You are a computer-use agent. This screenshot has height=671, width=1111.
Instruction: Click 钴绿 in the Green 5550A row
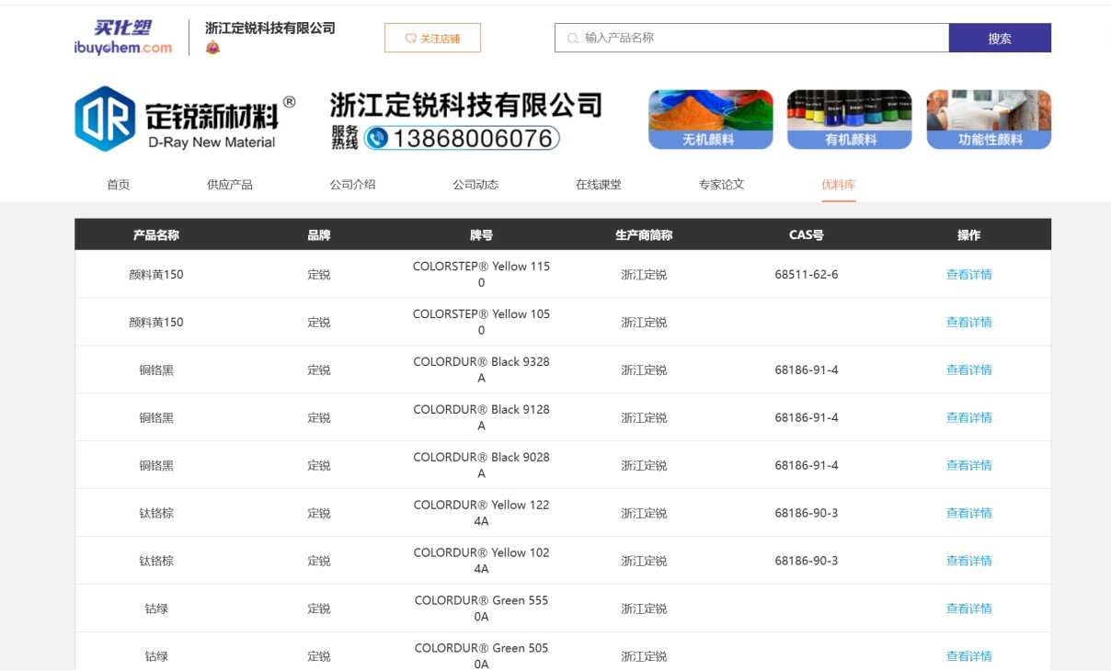[156, 608]
